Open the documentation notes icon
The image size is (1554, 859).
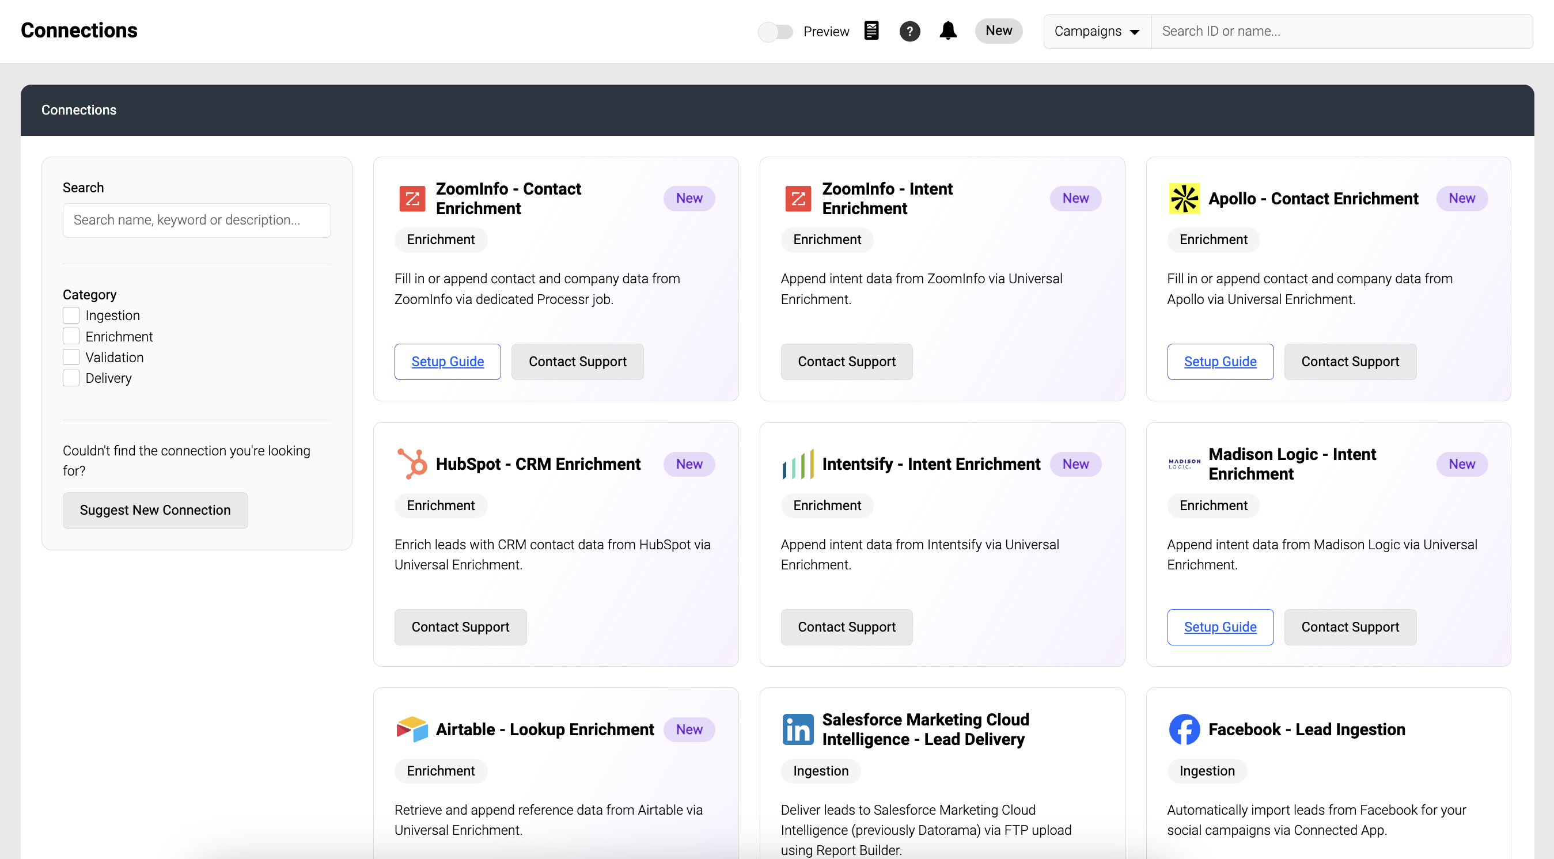[x=871, y=31]
